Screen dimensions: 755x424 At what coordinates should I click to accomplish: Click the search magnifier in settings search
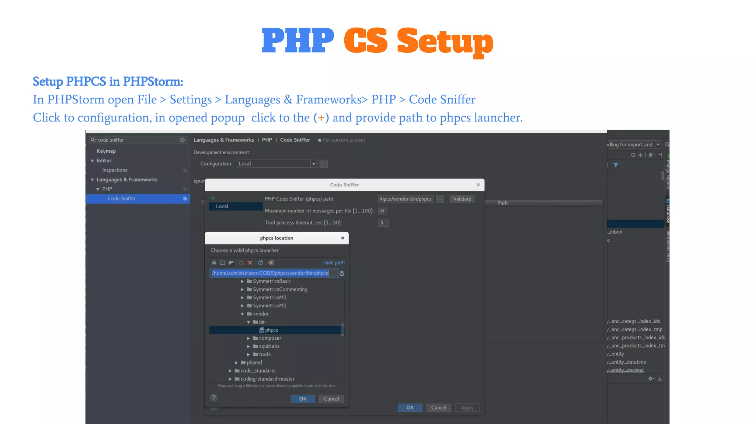pyautogui.click(x=93, y=140)
